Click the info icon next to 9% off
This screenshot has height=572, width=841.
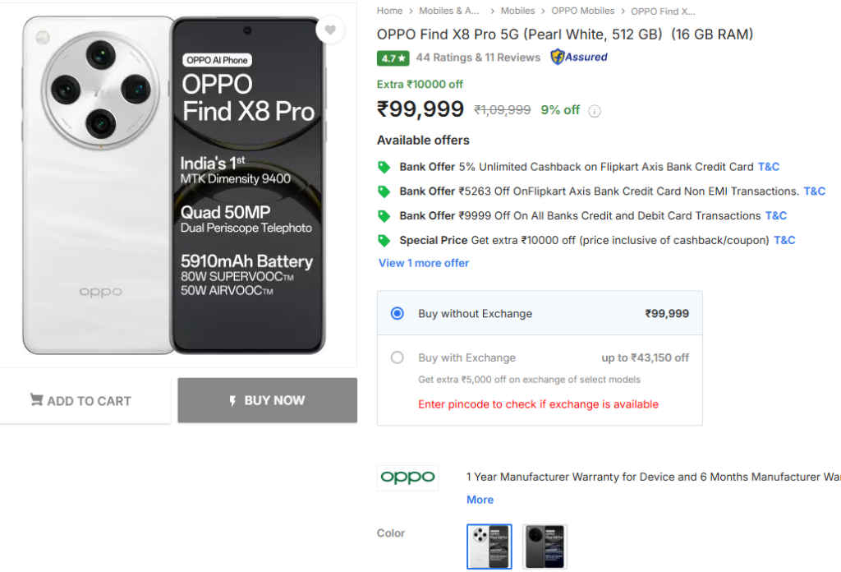click(x=593, y=109)
